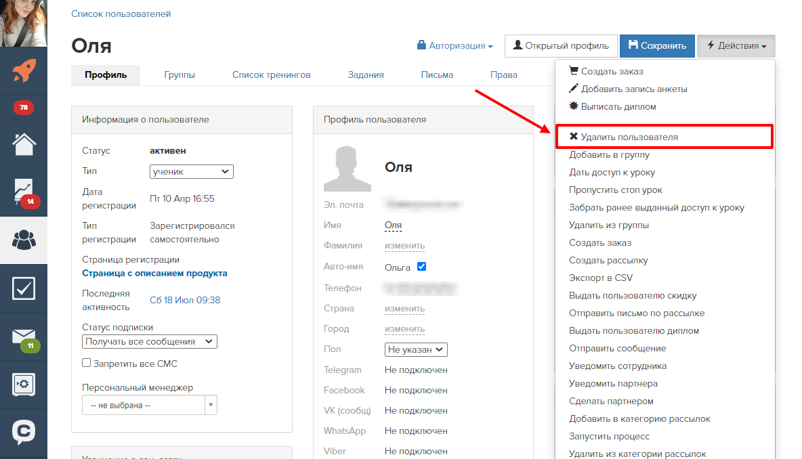Click the Открытый профиль button
The height and width of the screenshot is (459, 802).
561,46
